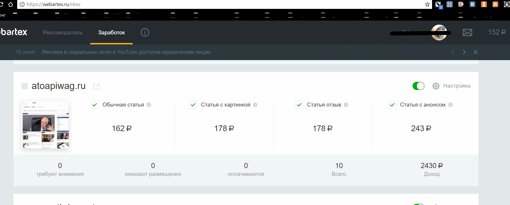The image size is (510, 205).
Task: Select the atoapiwag.ru site checkbox
Action: pyautogui.click(x=25, y=86)
